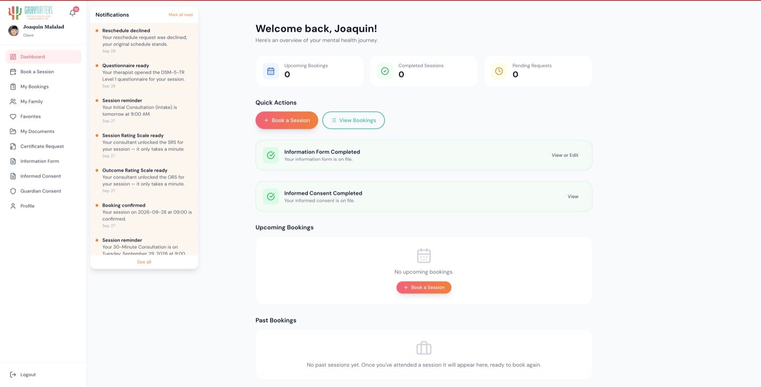761x387 pixels.
Task: Open the Reschedule declined notification
Action: (144, 40)
